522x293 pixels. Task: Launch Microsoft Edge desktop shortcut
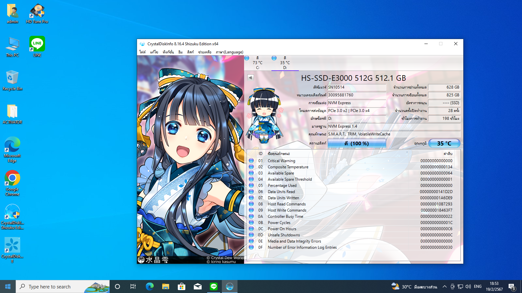(12, 149)
